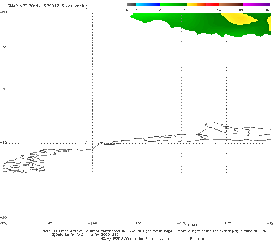274x241 pixels.
Task: Click the blue segment of the wind color bar
Action: [x=148, y=4]
